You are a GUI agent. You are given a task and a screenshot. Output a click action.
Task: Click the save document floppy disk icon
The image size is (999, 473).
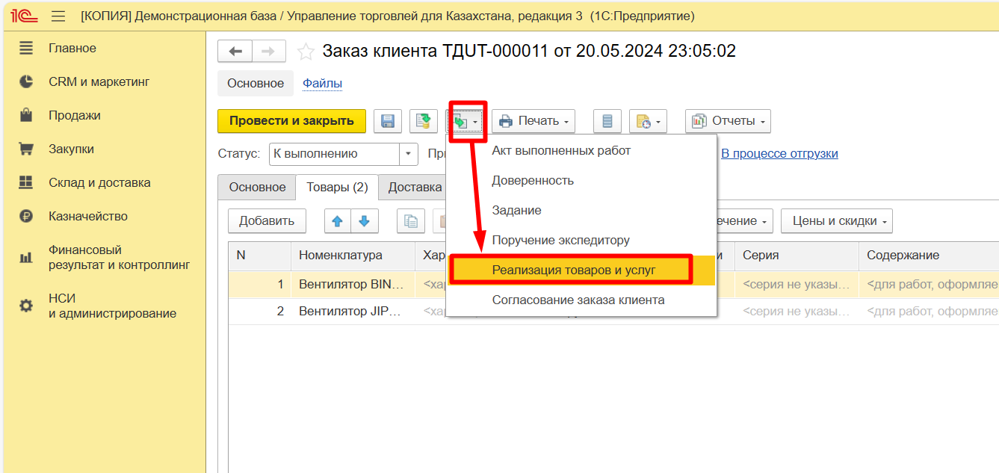point(387,121)
